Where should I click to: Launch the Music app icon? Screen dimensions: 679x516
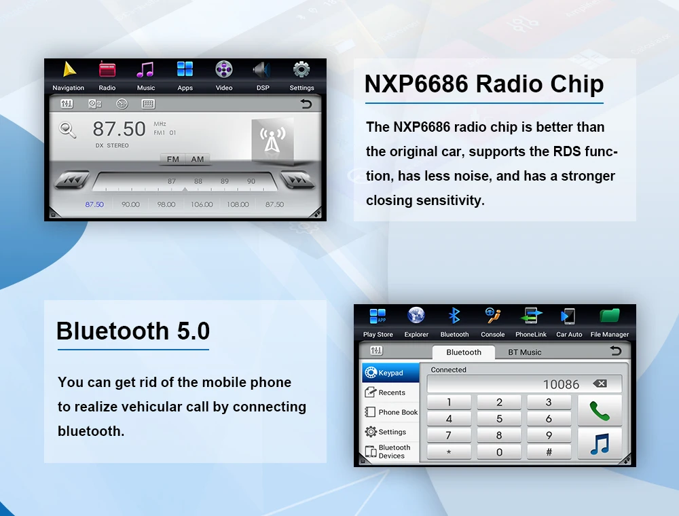click(x=146, y=76)
